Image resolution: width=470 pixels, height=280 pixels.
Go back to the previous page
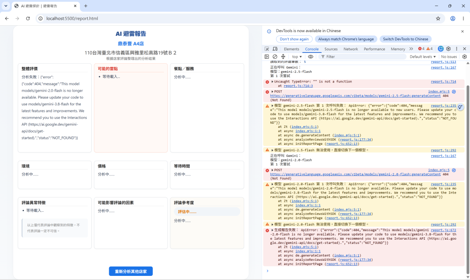point(7,18)
